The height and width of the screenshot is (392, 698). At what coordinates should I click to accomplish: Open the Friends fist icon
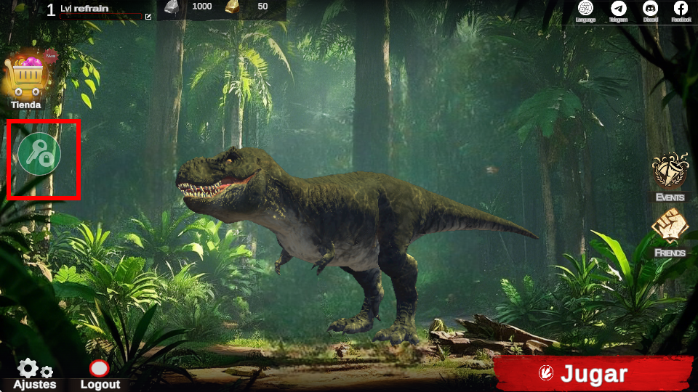tap(670, 226)
